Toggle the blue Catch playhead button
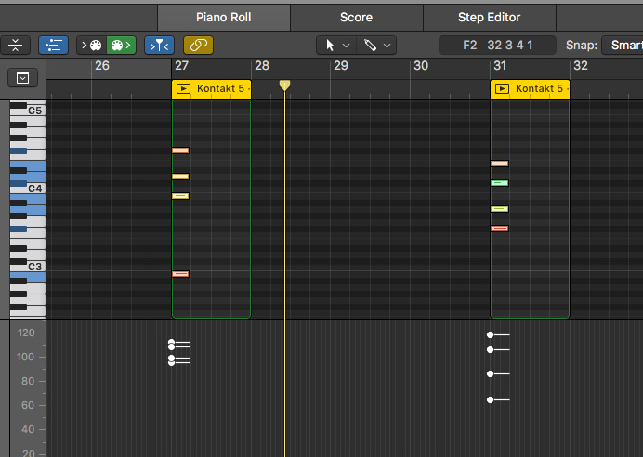Viewport: 643px width, 457px height. (160, 46)
